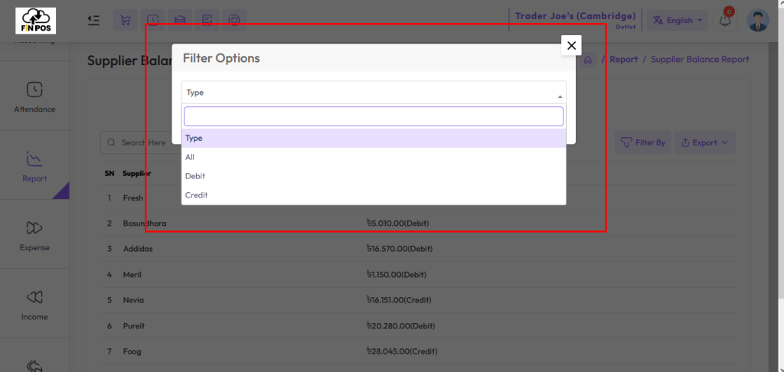784x372 pixels.
Task: Click the Nevia supplier name
Action: 133,300
